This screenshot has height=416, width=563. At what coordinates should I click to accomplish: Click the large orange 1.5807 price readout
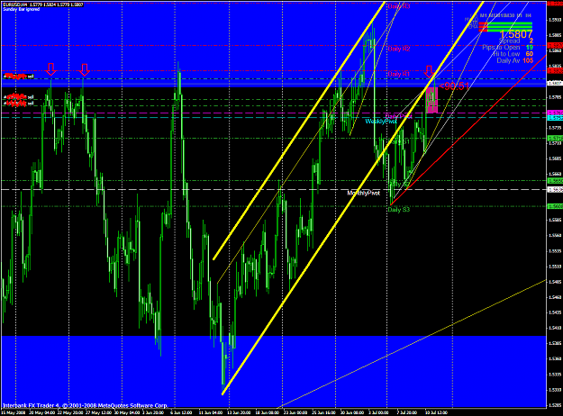pyautogui.click(x=516, y=34)
